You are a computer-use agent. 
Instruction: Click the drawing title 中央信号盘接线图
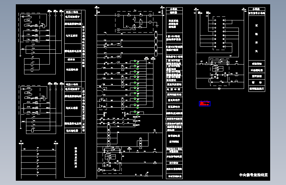(253, 175)
